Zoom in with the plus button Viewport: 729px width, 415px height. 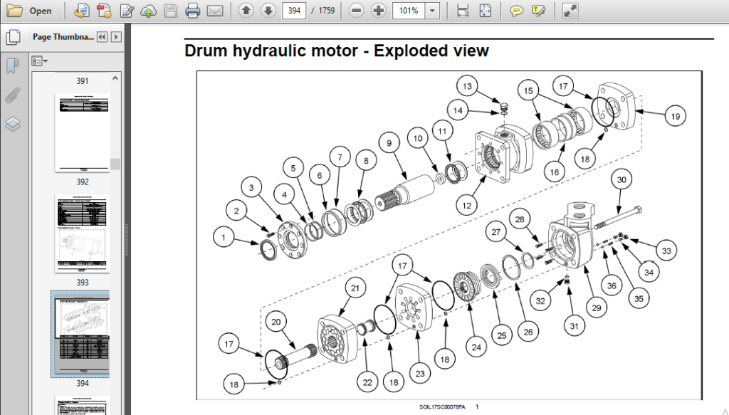[379, 10]
